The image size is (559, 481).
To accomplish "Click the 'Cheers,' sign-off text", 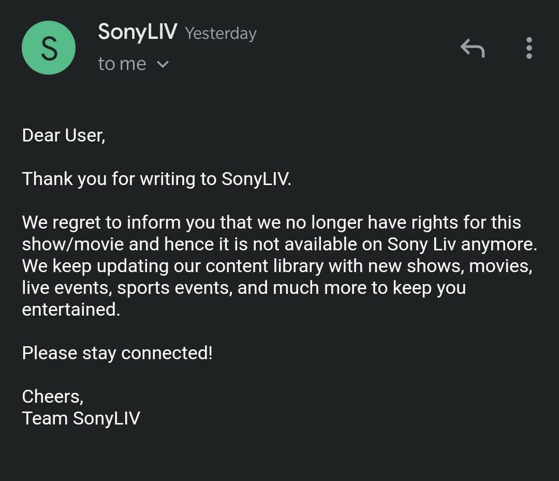I will pyautogui.click(x=53, y=397).
